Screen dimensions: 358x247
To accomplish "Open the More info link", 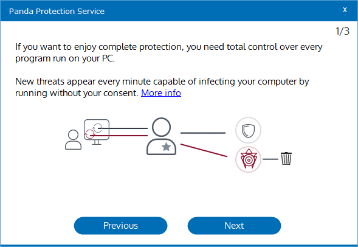I will coord(161,93).
